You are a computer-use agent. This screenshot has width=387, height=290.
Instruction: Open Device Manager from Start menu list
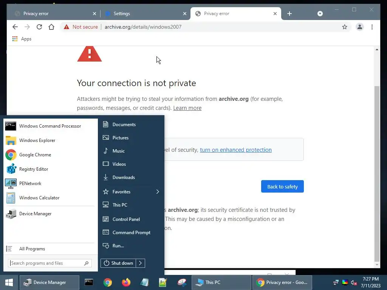click(x=50, y=214)
